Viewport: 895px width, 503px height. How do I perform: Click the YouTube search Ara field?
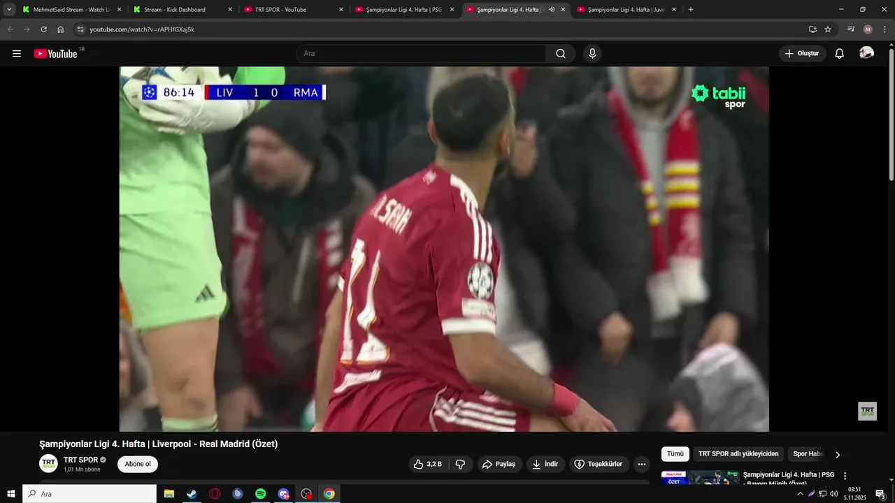422,54
